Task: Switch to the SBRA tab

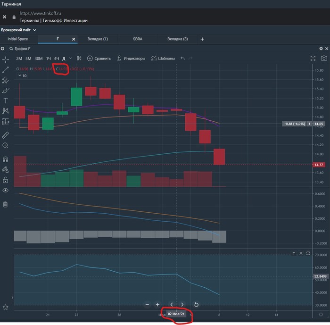Action: tap(137, 39)
